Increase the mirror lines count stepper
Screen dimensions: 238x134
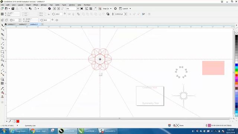click(x=20, y=19)
